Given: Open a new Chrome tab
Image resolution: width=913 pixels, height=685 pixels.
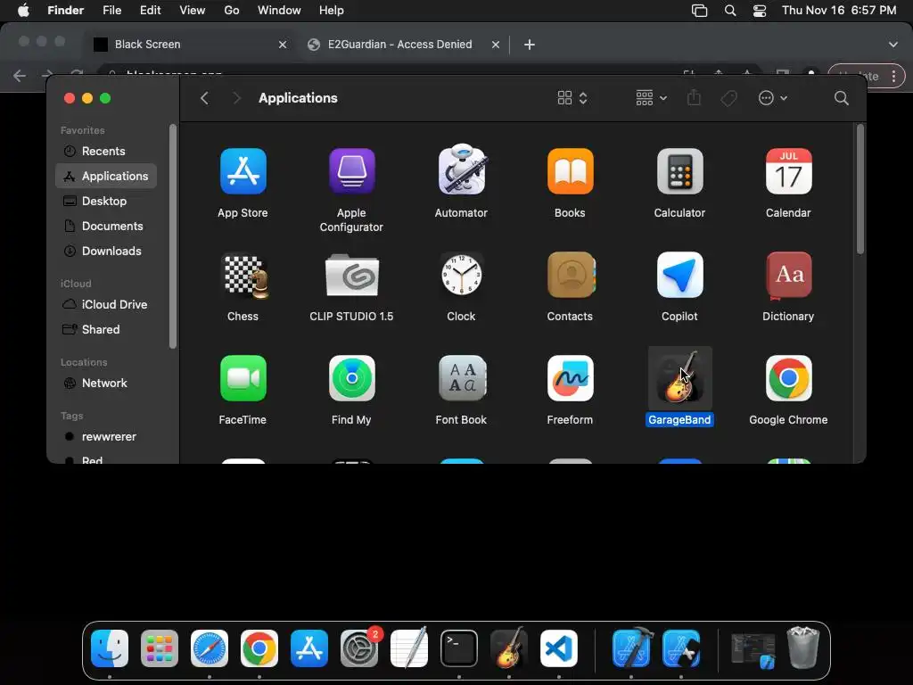Looking at the screenshot, I should (530, 45).
